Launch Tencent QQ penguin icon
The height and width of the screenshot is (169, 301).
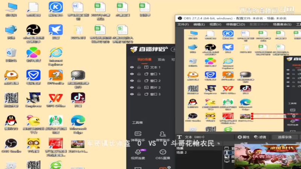(11, 123)
